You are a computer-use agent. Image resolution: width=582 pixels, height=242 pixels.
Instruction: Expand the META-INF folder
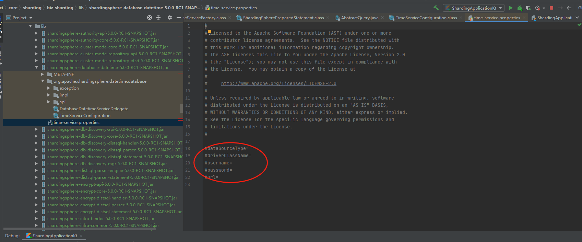[43, 74]
